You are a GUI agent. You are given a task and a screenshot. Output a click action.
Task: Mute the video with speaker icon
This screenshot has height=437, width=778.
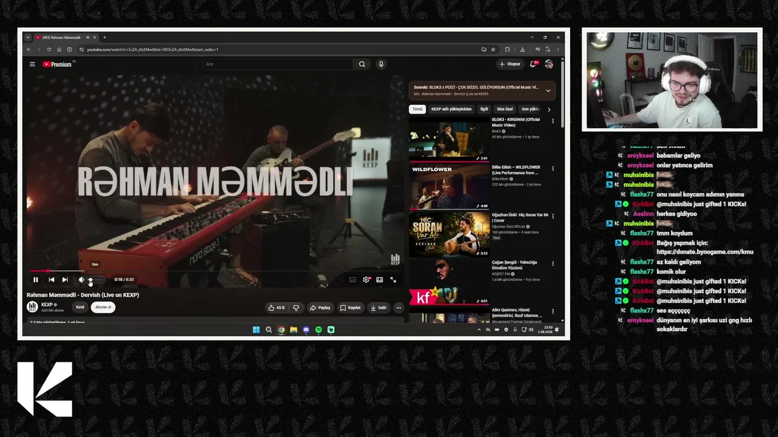click(81, 280)
